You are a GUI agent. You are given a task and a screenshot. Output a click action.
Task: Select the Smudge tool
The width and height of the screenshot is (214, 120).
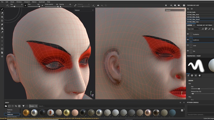point(2,24)
